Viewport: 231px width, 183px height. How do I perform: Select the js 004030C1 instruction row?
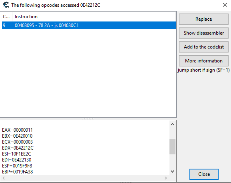tap(89, 25)
